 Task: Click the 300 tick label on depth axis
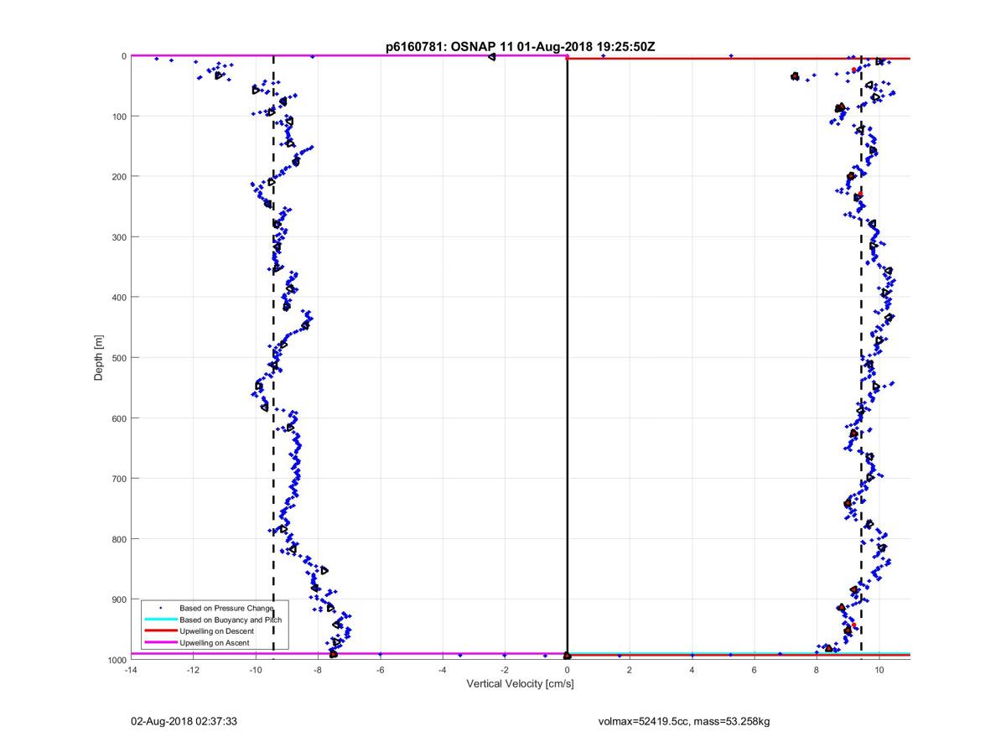coord(118,237)
